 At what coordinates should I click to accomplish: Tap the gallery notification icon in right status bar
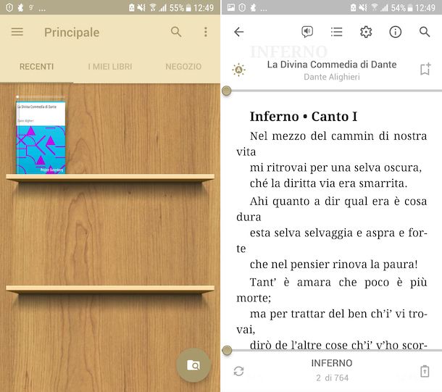point(231,8)
